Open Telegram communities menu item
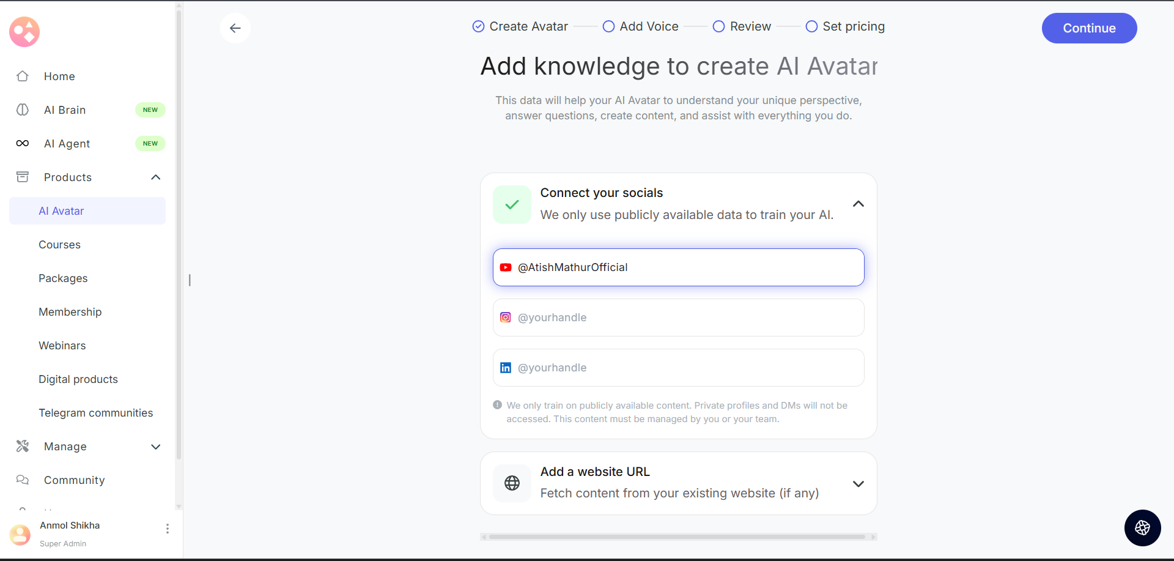Screen dimensions: 1174x561 point(96,413)
